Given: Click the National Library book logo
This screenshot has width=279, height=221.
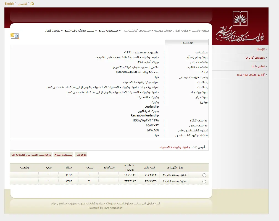Looking at the screenshot, I should point(240,18).
